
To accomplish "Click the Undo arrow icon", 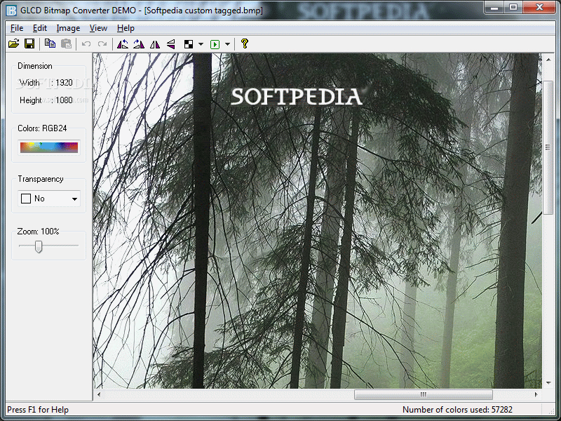I will point(86,44).
